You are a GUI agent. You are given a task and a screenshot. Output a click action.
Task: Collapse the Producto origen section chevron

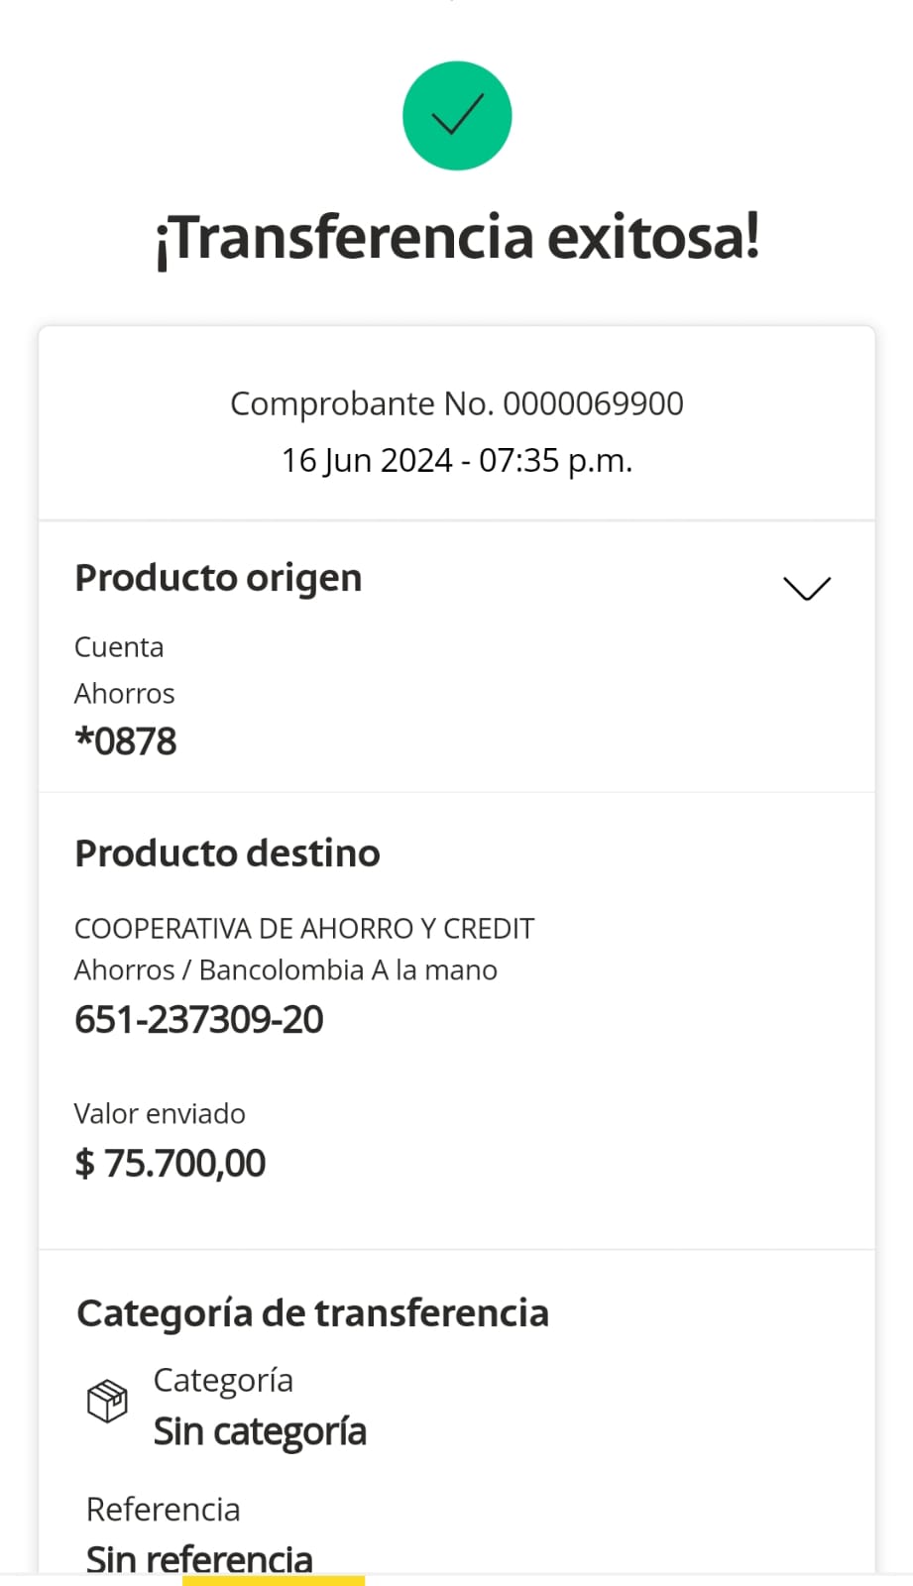click(x=806, y=588)
